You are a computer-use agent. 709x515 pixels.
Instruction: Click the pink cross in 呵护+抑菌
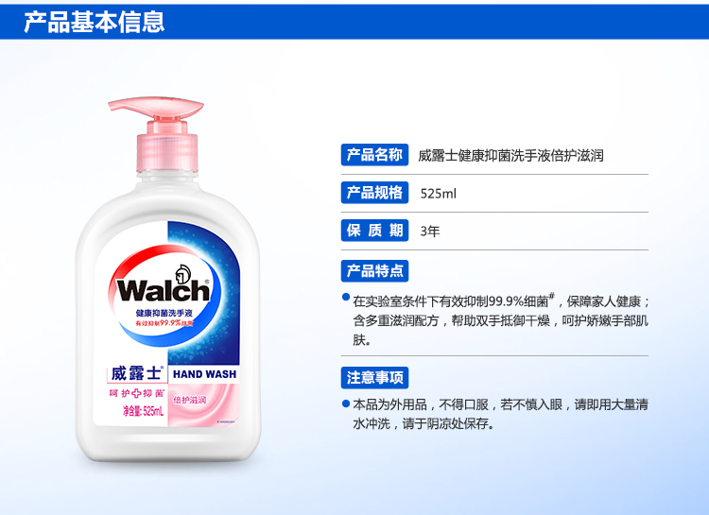[x=136, y=393]
